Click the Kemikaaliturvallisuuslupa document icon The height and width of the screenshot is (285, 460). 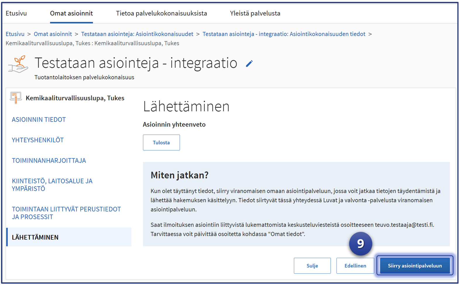16,98
